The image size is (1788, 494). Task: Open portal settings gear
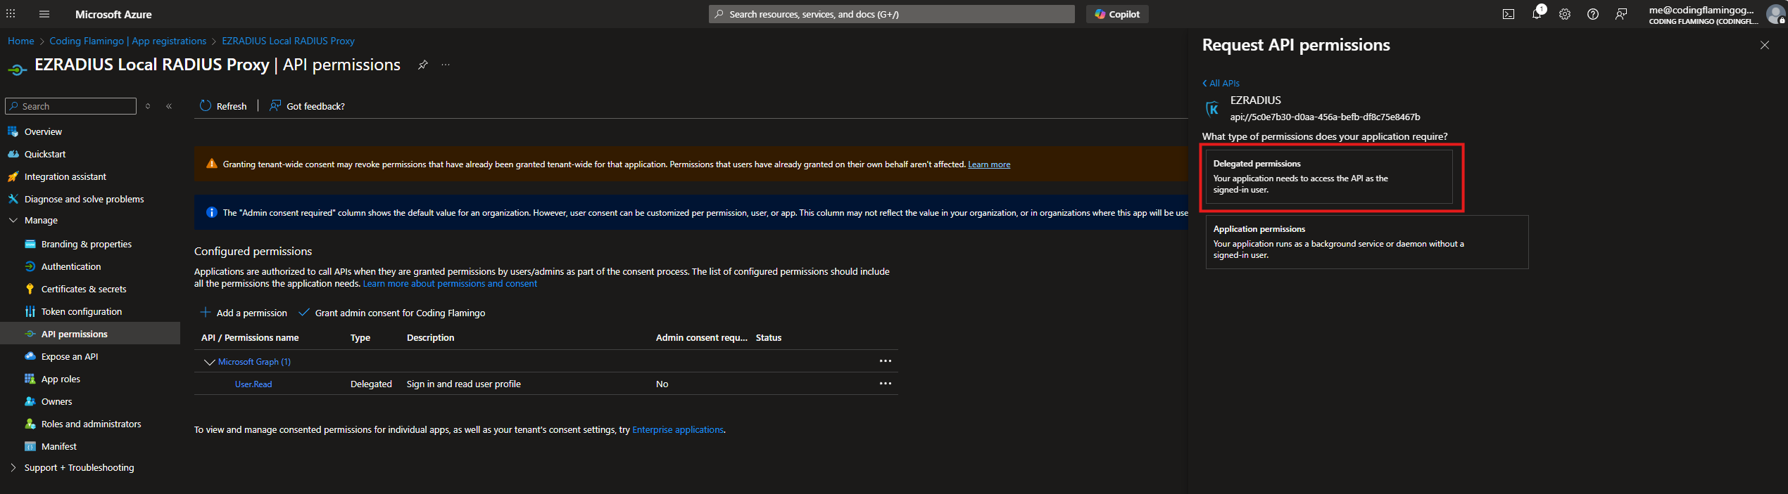click(1564, 14)
